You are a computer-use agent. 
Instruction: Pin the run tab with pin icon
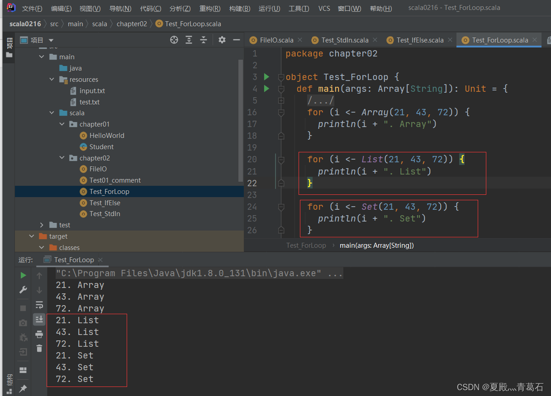[x=23, y=388]
